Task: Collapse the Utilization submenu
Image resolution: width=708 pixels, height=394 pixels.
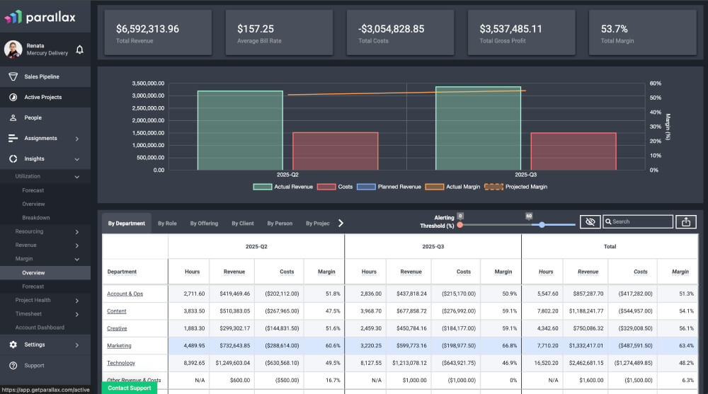Action: 76,176
